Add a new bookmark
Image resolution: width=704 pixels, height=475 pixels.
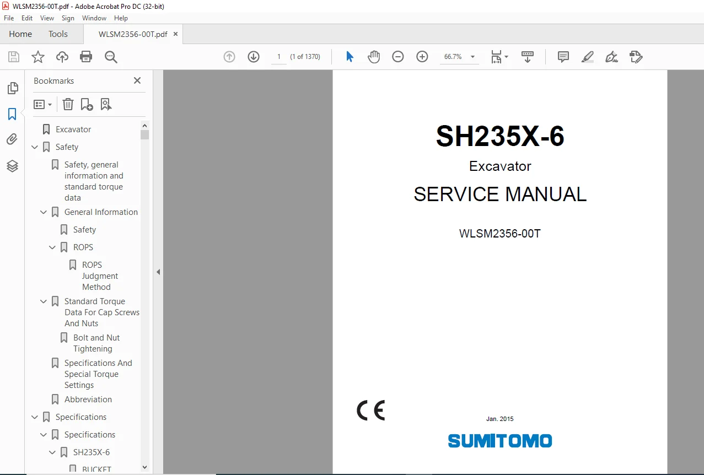[x=87, y=104]
